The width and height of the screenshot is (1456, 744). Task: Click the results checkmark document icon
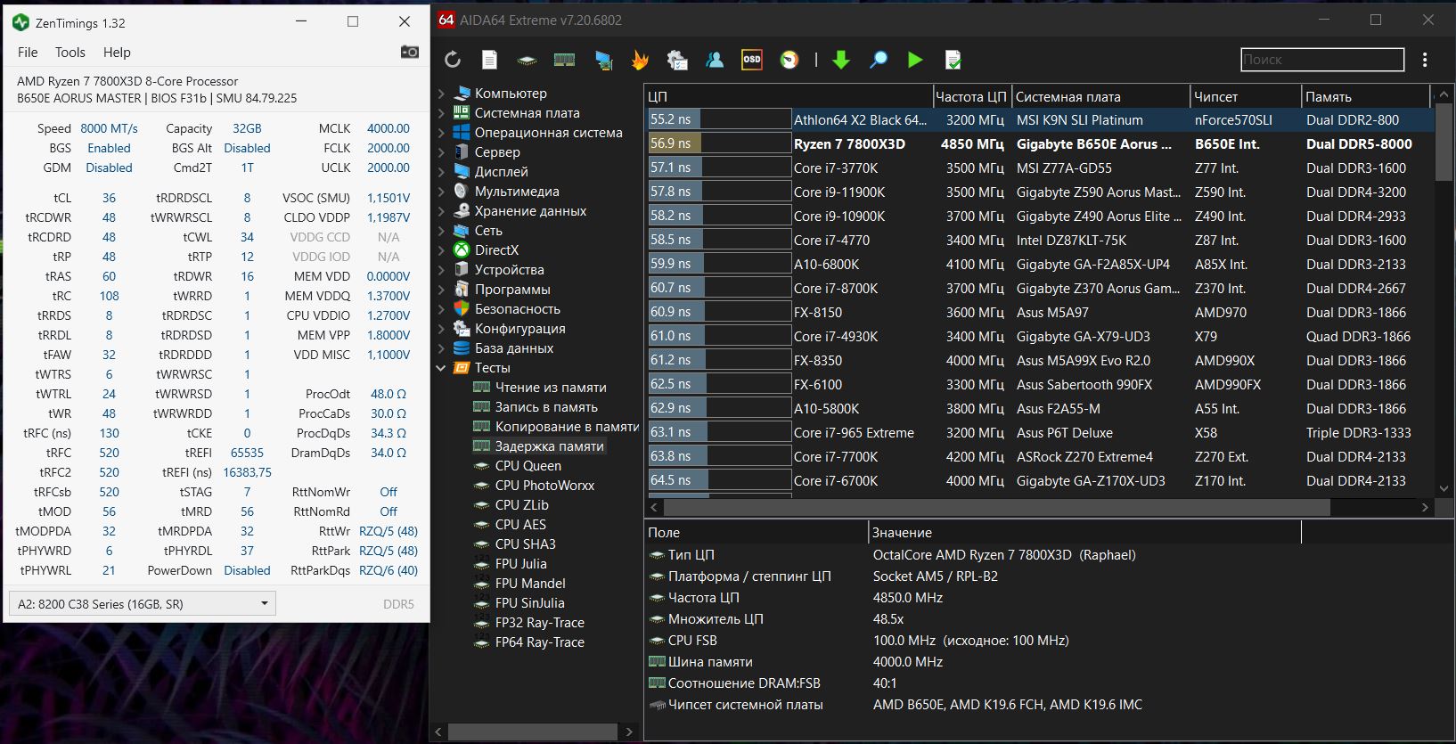tap(953, 60)
